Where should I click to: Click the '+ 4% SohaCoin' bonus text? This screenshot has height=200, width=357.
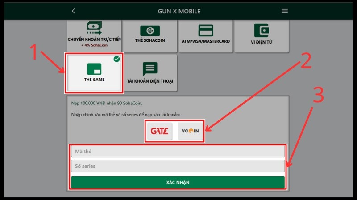coord(94,45)
